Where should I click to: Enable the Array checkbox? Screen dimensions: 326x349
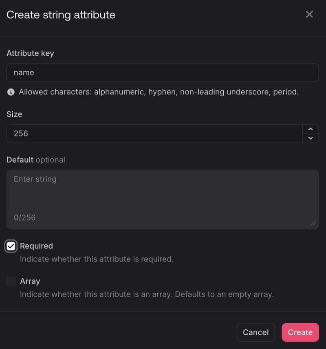(x=11, y=281)
